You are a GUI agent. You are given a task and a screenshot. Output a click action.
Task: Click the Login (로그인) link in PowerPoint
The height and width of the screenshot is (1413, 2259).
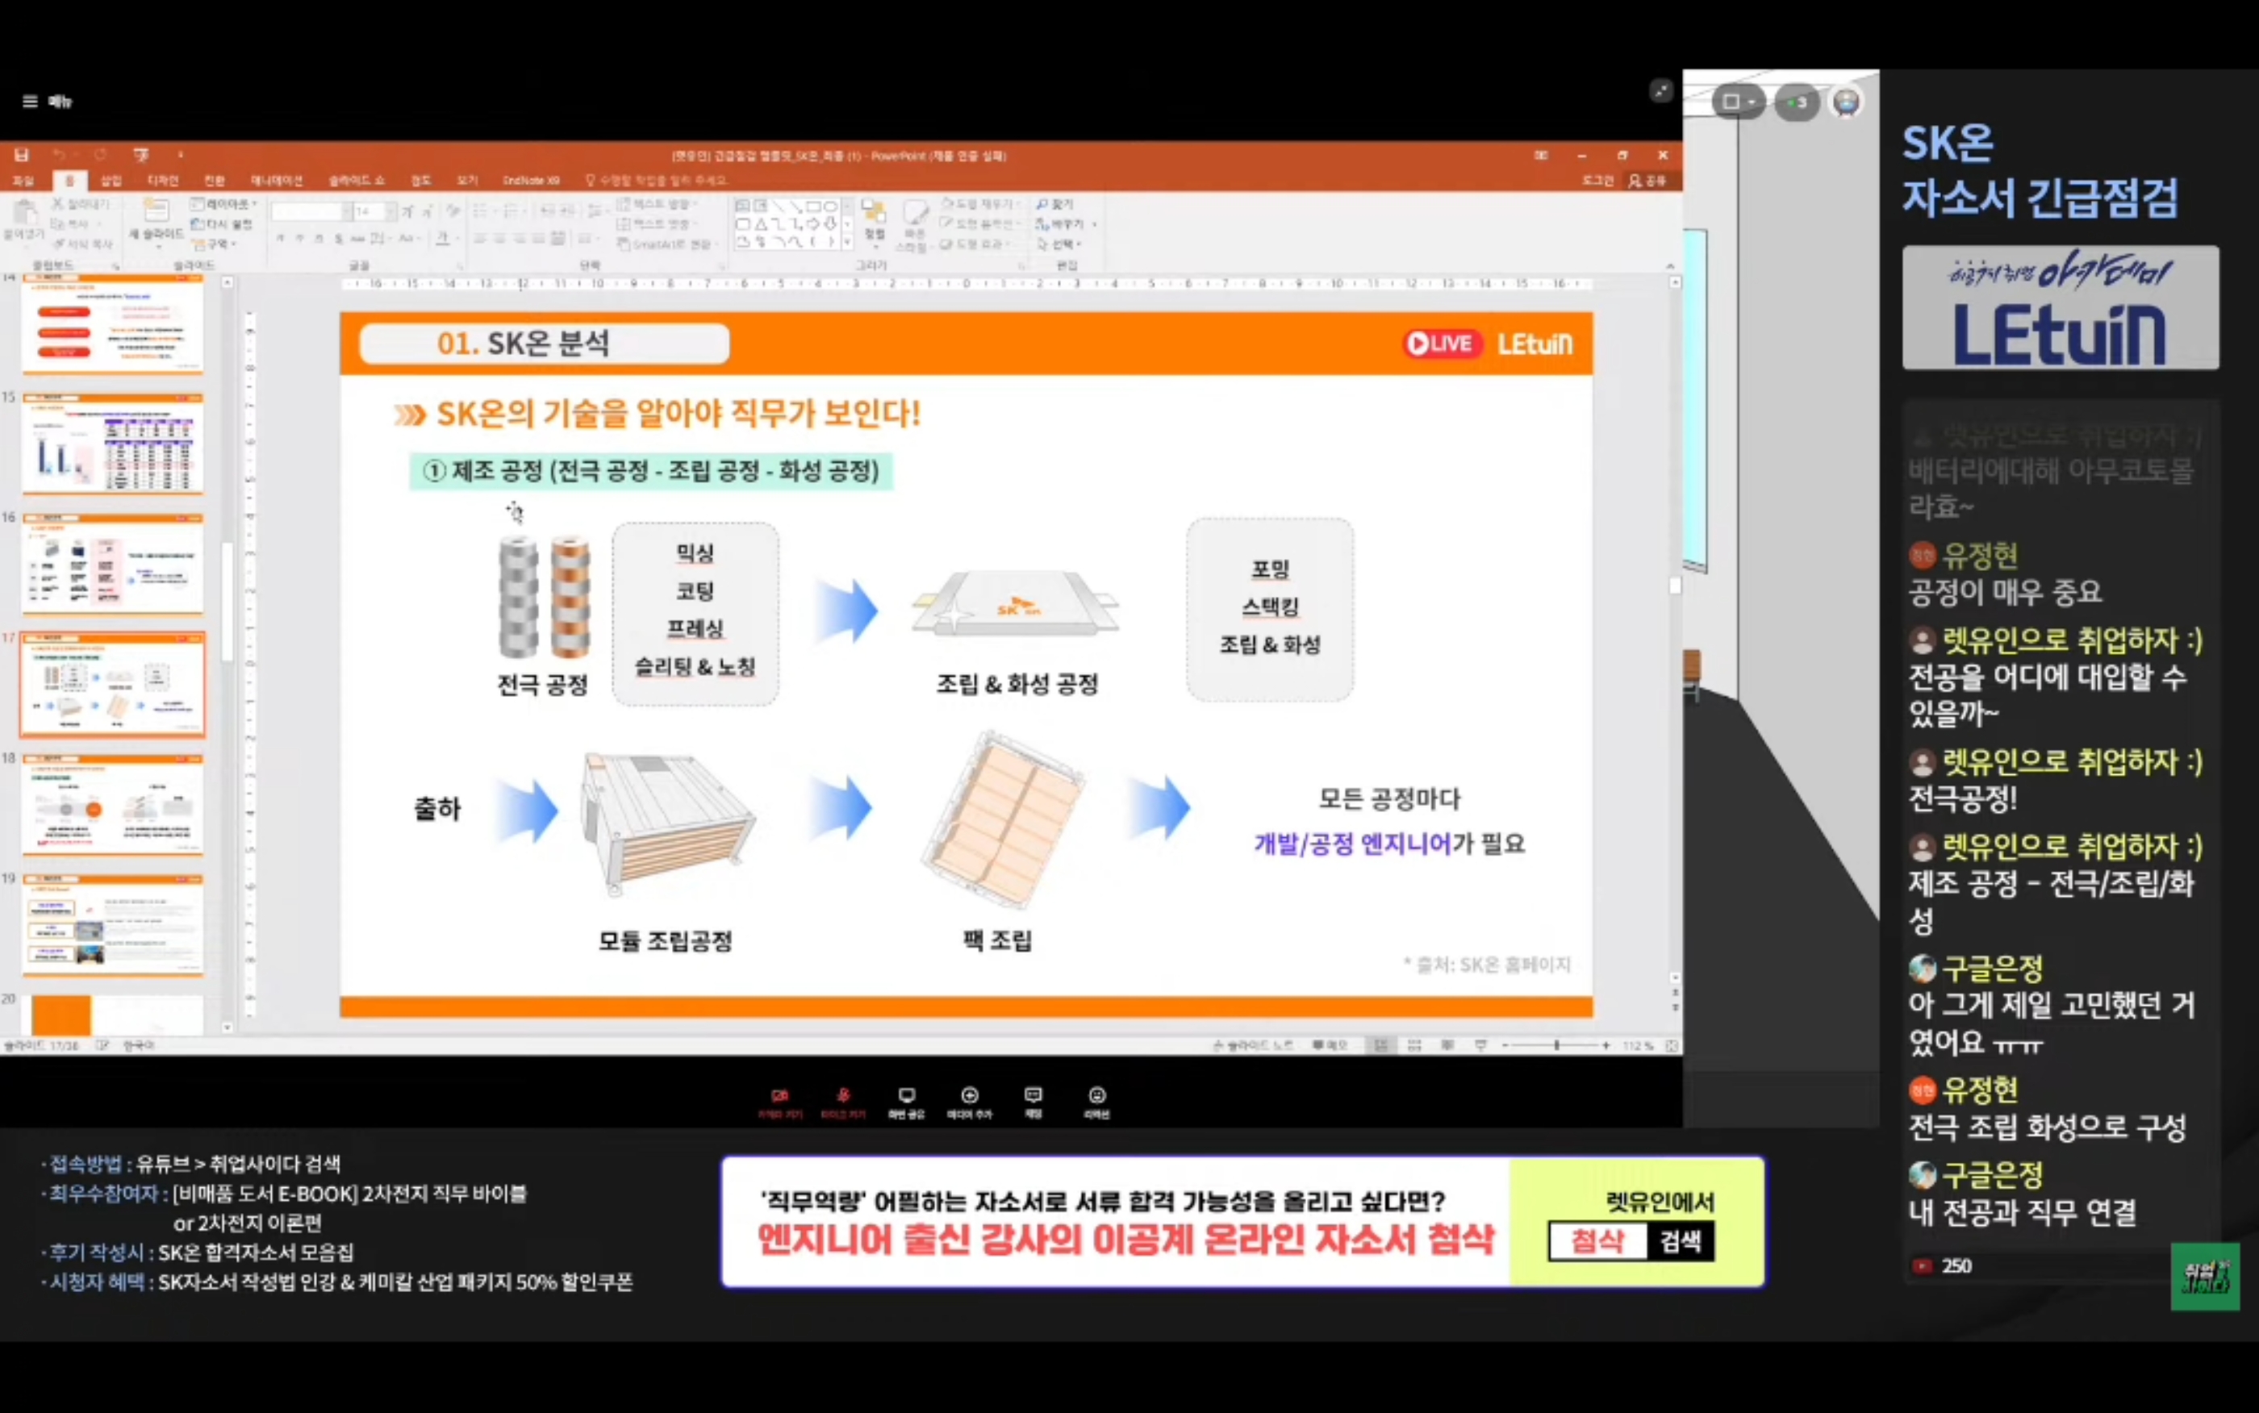point(1597,181)
